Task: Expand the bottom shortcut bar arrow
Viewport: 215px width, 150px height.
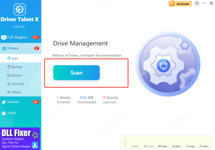Action: click(x=124, y=141)
